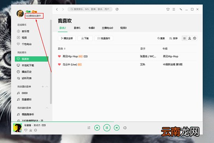The image size is (214, 143).
Task: Download the currently playing song
Action: 31,130
